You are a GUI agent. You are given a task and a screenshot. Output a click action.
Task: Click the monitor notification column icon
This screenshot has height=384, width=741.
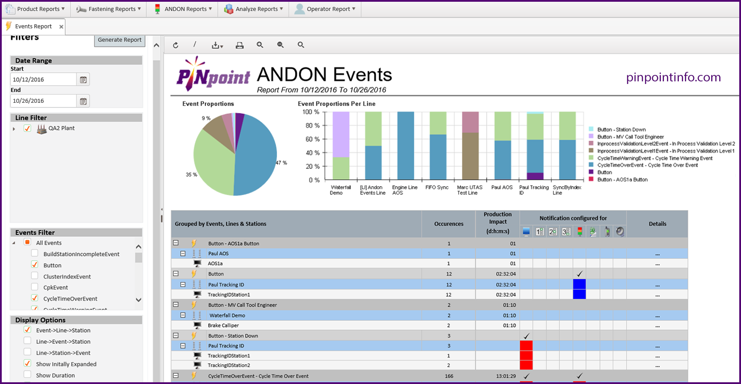526,231
